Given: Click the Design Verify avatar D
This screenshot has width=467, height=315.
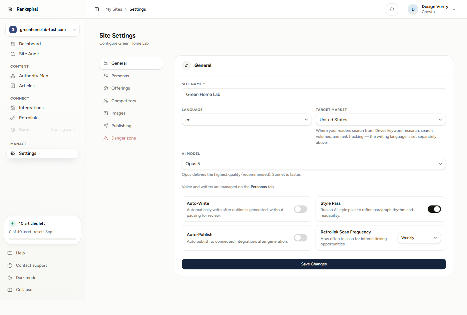Looking at the screenshot, I should click(x=413, y=9).
